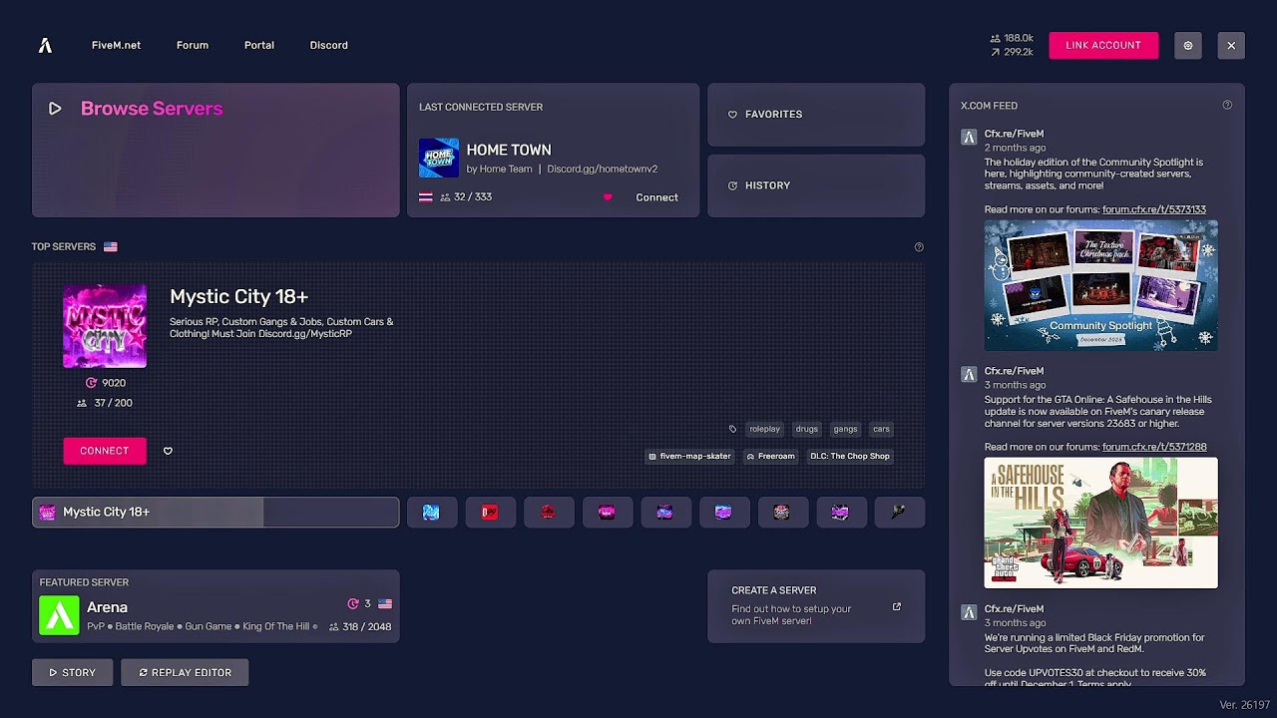Click the US flag beside TOP SERVERS

tap(111, 246)
